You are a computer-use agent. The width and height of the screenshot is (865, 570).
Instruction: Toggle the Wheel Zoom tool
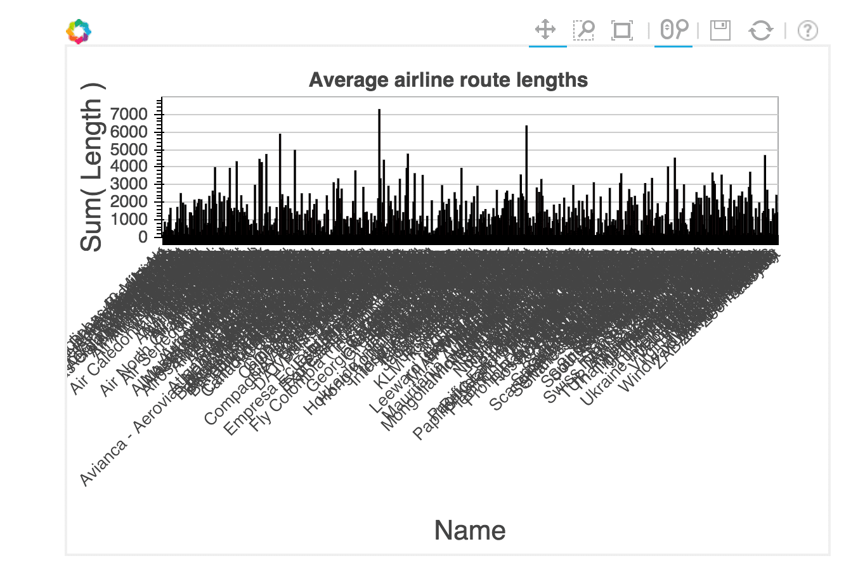point(673,30)
